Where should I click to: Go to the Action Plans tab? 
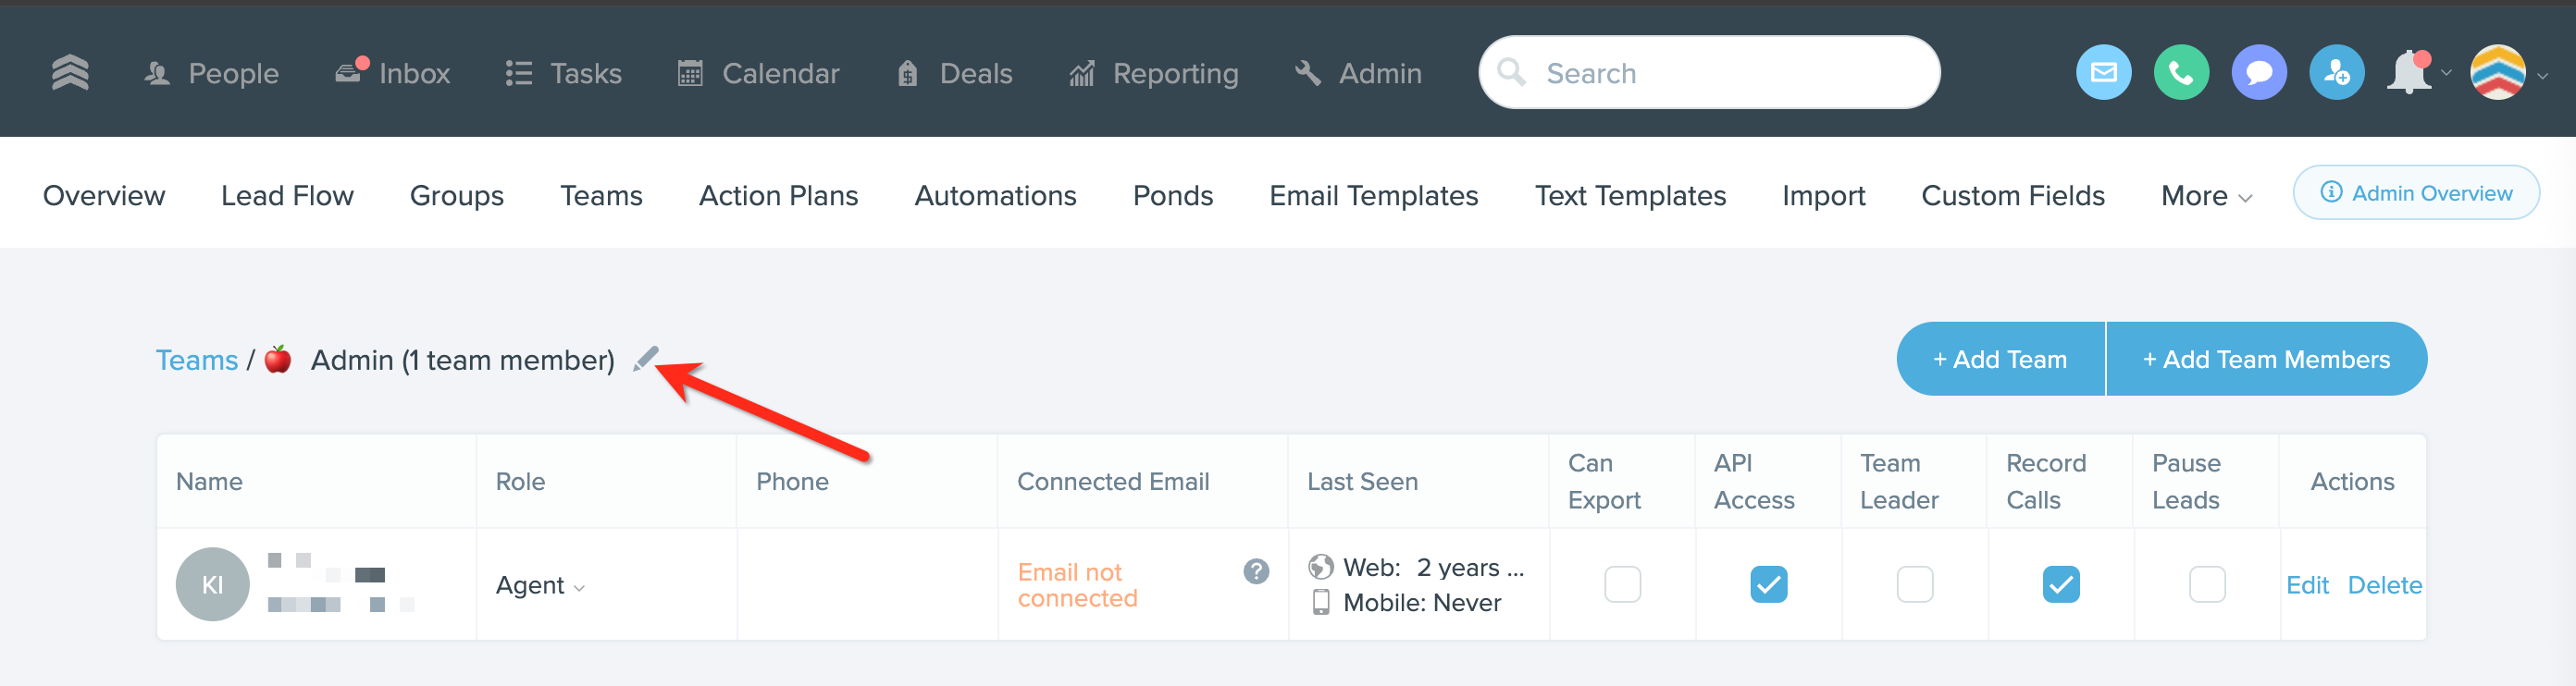click(x=778, y=196)
